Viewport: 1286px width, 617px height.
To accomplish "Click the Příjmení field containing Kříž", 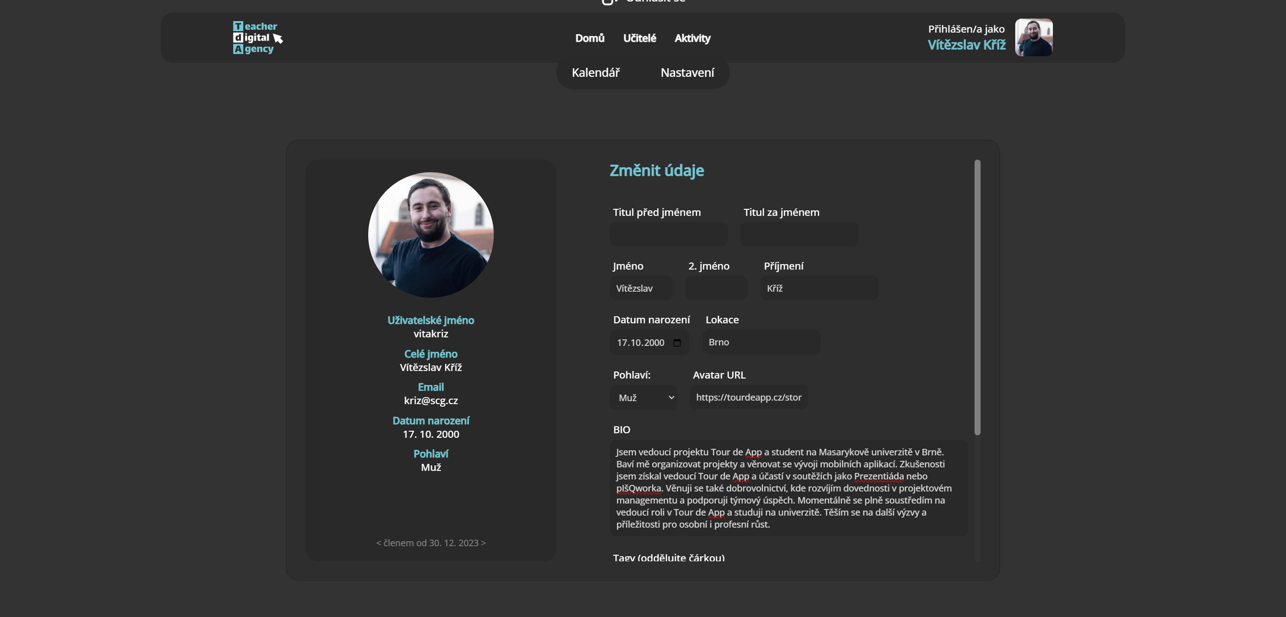I will 819,288.
